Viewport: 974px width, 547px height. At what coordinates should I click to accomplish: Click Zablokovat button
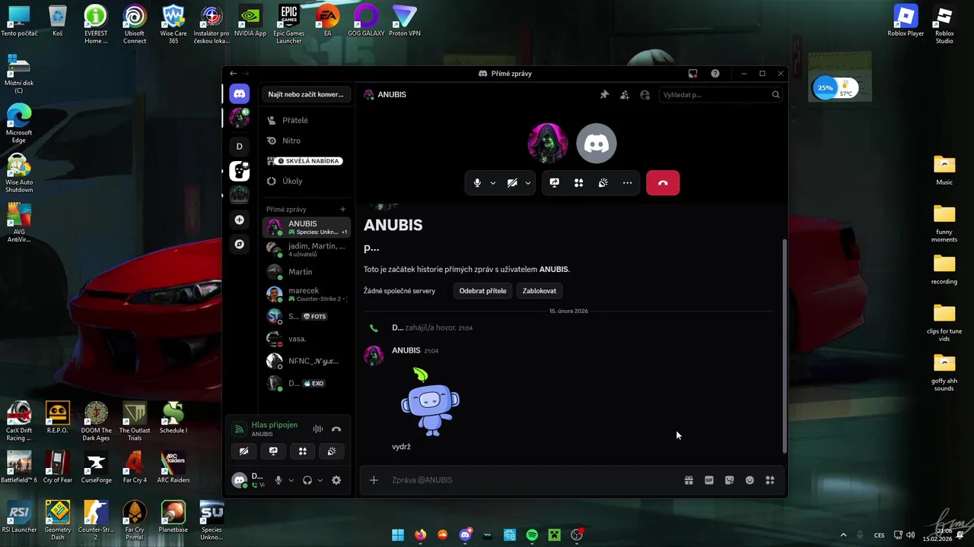(540, 291)
